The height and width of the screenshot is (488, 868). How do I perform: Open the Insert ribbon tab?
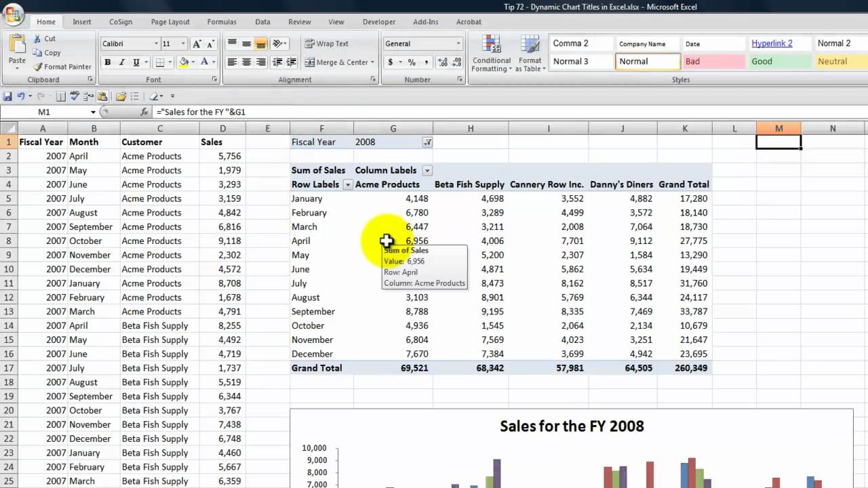82,22
